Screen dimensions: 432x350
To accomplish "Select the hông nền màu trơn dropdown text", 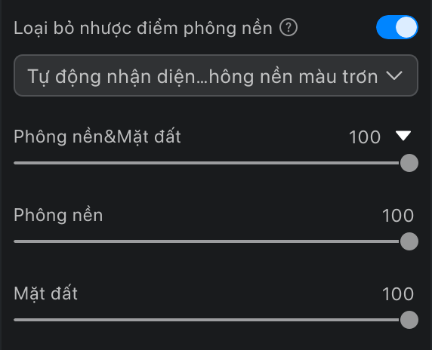I will coord(293,76).
